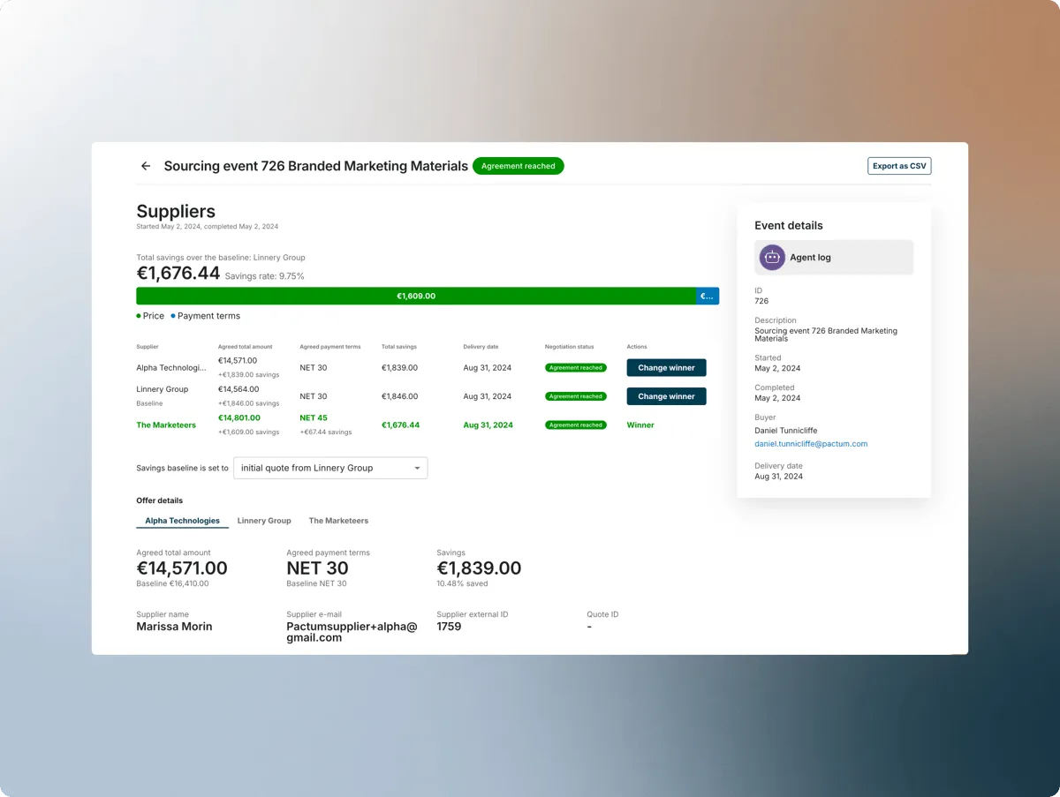Click the Event details heading

789,226
